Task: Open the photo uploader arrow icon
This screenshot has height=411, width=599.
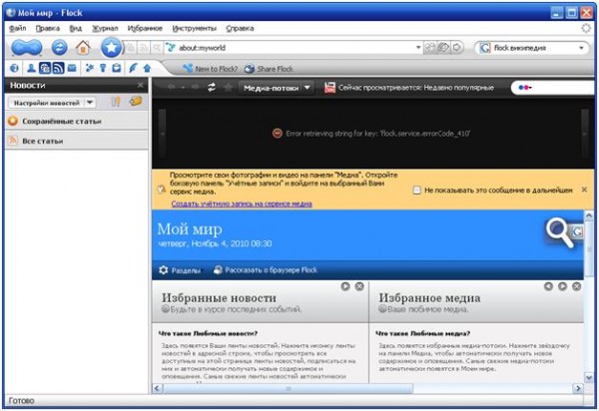Action: pos(147,68)
